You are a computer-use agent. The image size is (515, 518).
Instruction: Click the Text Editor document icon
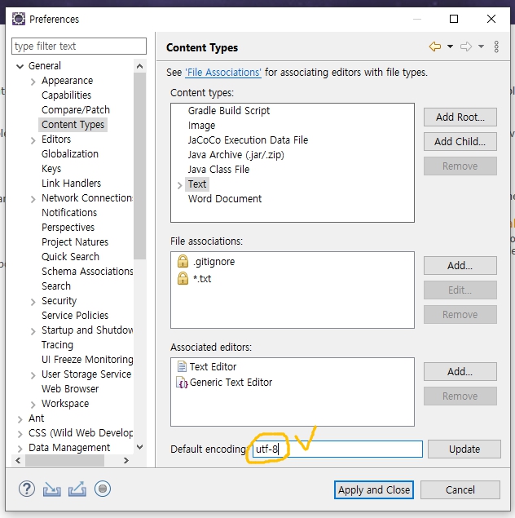click(x=182, y=366)
